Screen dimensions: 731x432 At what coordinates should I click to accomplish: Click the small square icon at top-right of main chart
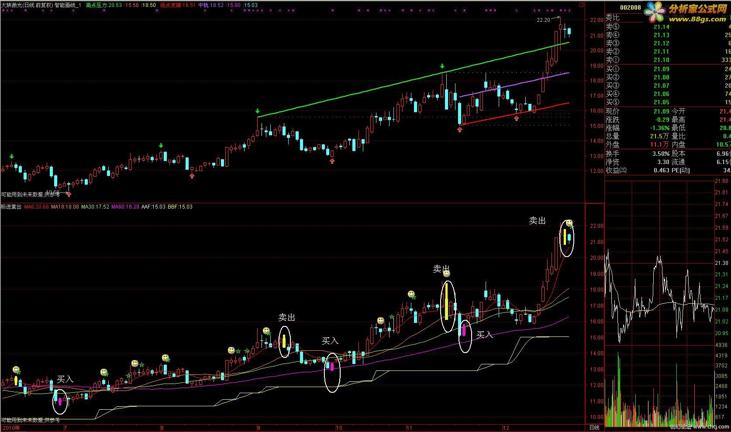[581, 5]
